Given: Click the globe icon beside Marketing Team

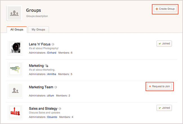Looking at the screenshot, I should pyautogui.click(x=56, y=87).
